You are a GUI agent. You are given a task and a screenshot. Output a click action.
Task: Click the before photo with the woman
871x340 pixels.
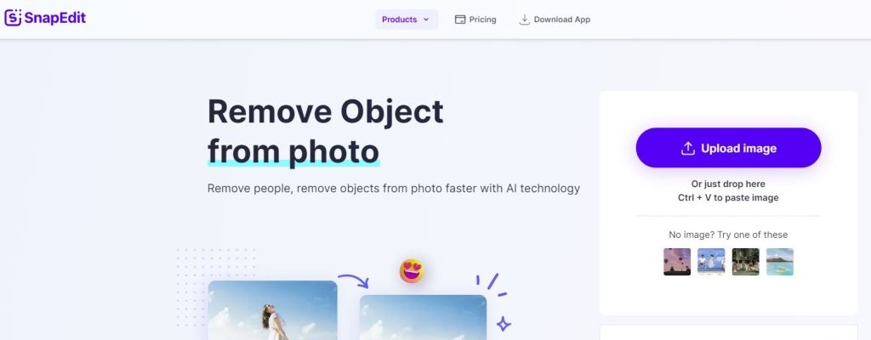coord(273,310)
